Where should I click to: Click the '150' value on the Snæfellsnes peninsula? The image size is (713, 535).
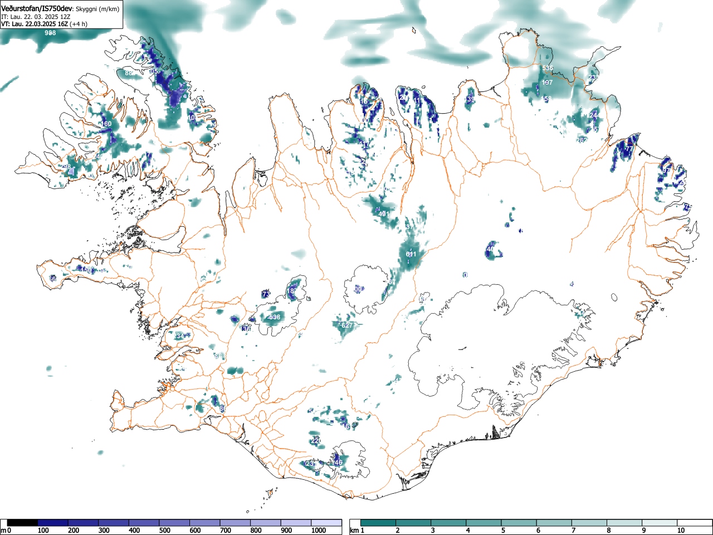(x=85, y=270)
